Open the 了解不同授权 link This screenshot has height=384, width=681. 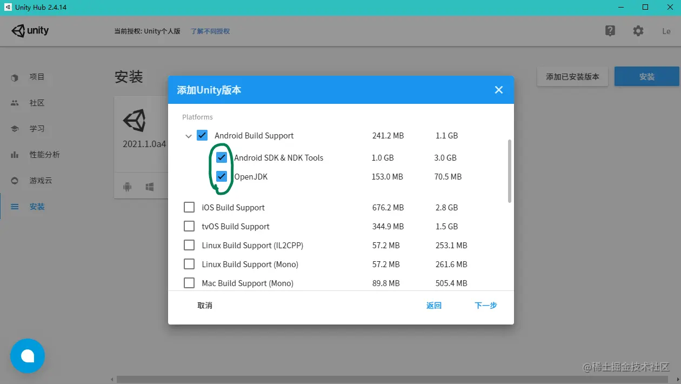point(210,31)
